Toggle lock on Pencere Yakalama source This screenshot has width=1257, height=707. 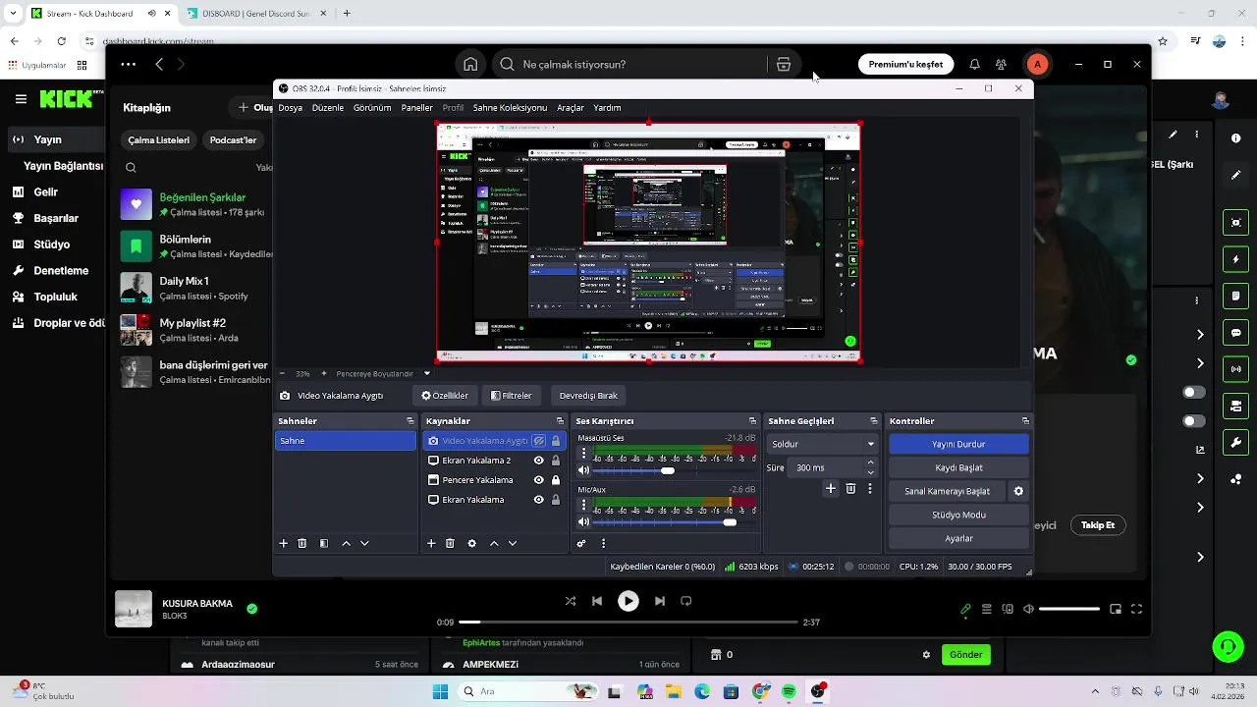(x=556, y=480)
